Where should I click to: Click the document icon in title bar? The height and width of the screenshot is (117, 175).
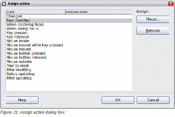[4, 4]
